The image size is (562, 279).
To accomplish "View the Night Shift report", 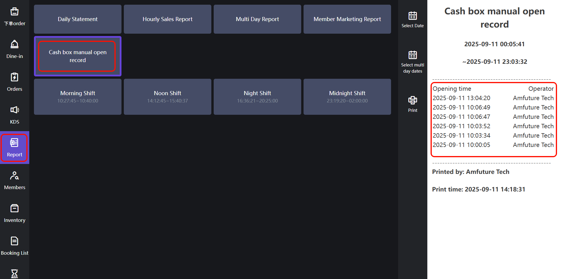I will pyautogui.click(x=257, y=97).
